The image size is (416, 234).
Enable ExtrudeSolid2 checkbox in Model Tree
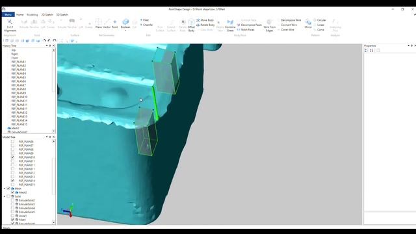tap(12, 200)
